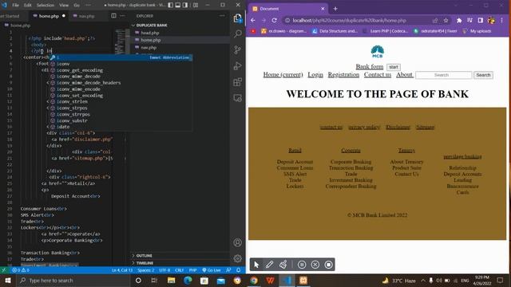Viewport: 511px width, 287px height.
Task: Toggle bottom panel layout icon in title bar
Action: point(178,5)
